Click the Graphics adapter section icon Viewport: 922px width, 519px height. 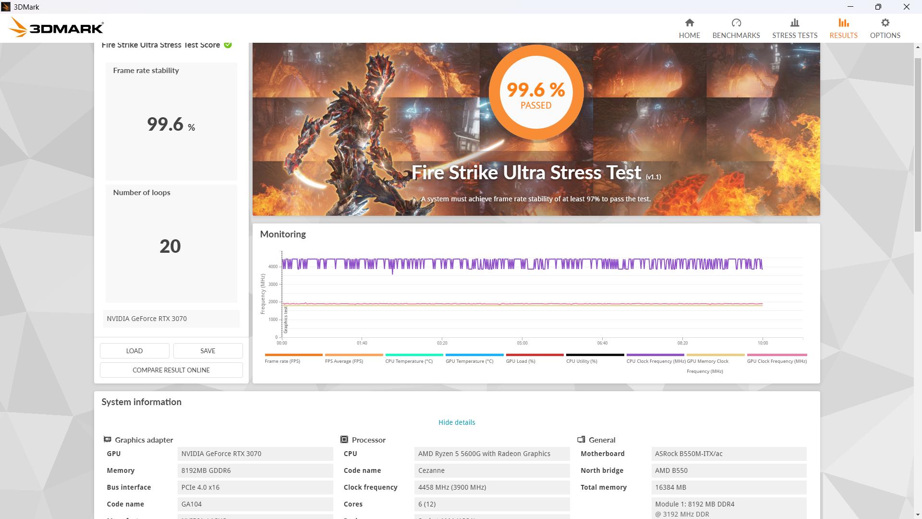click(x=108, y=440)
